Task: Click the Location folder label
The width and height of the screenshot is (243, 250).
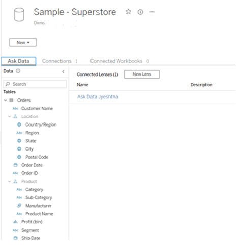Action: coord(29,116)
